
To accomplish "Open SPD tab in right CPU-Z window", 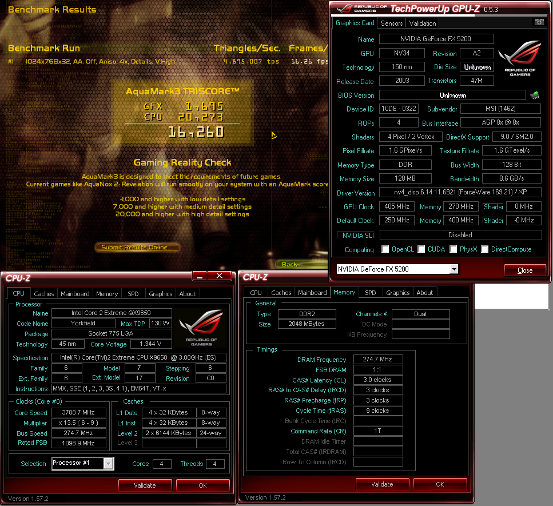I will [x=371, y=293].
